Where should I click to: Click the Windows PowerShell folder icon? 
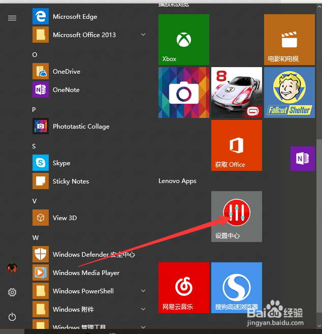coord(41,291)
